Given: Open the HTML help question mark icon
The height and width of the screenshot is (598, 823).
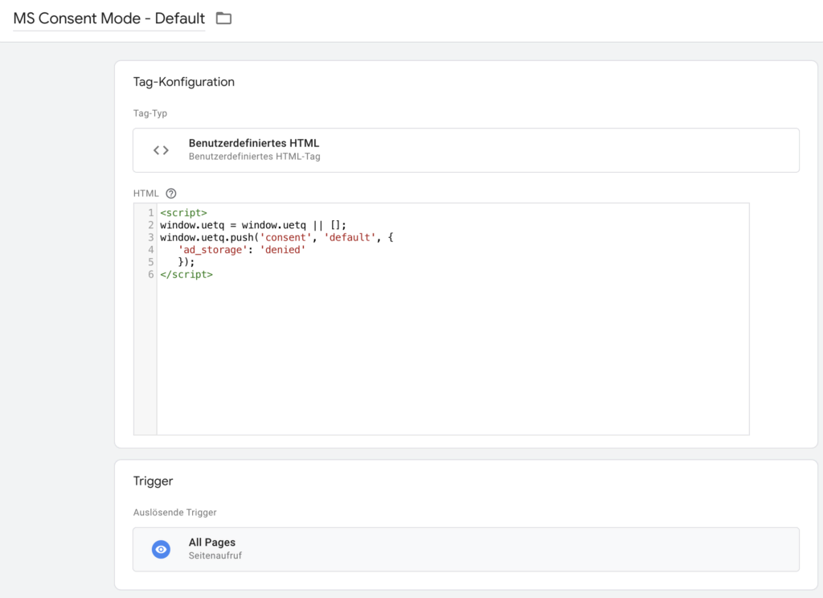Looking at the screenshot, I should pyautogui.click(x=171, y=193).
